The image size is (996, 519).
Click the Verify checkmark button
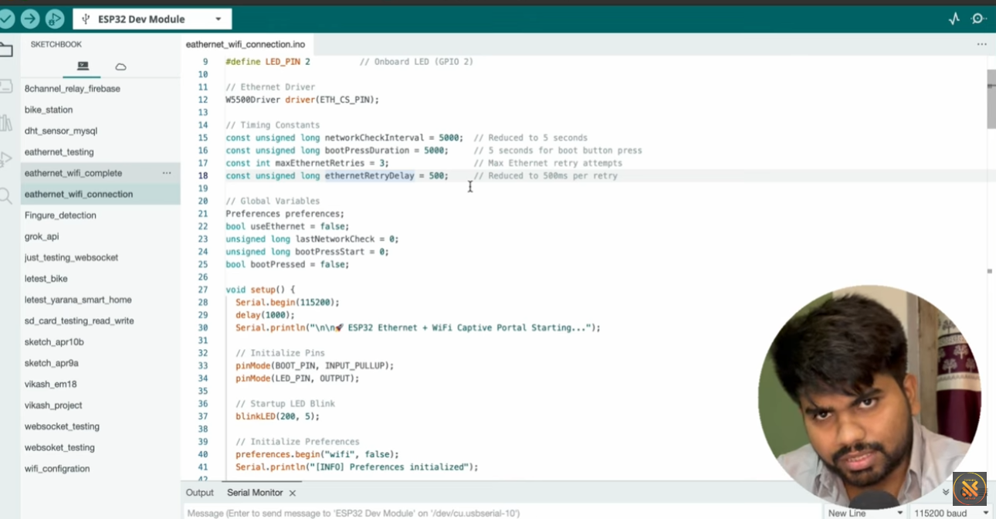[x=6, y=19]
